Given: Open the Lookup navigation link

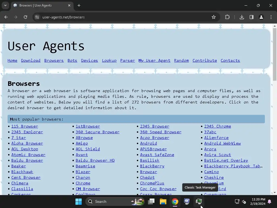Looking at the screenshot, I should [x=109, y=60].
